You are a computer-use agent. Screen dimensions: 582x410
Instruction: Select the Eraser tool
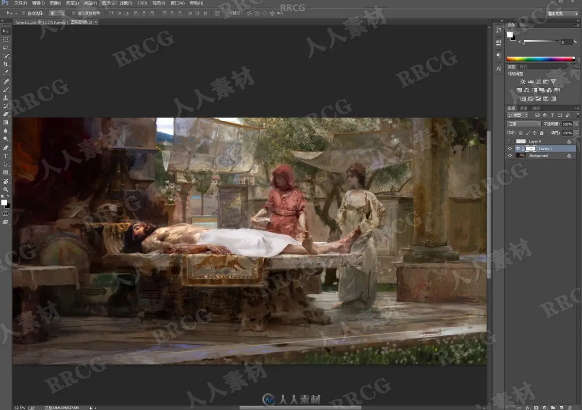6,114
